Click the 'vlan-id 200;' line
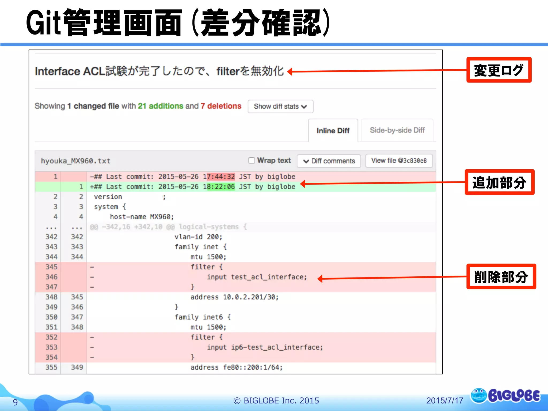The image size is (548, 411). pos(235,237)
